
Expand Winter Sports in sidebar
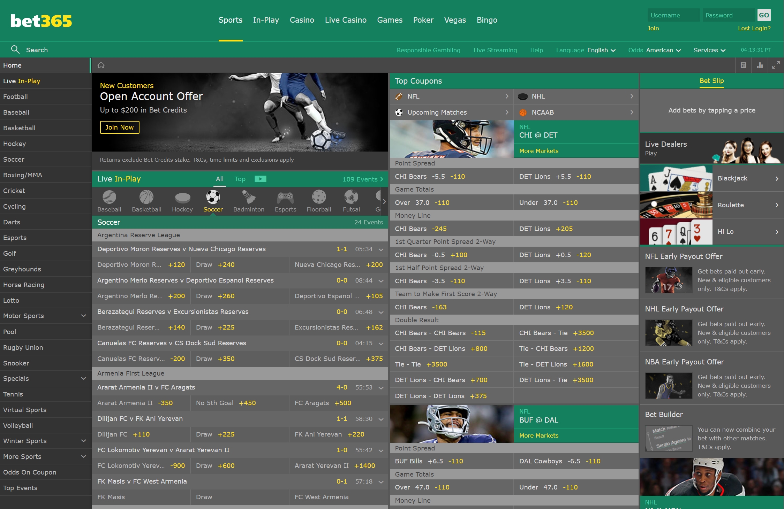pyautogui.click(x=83, y=441)
